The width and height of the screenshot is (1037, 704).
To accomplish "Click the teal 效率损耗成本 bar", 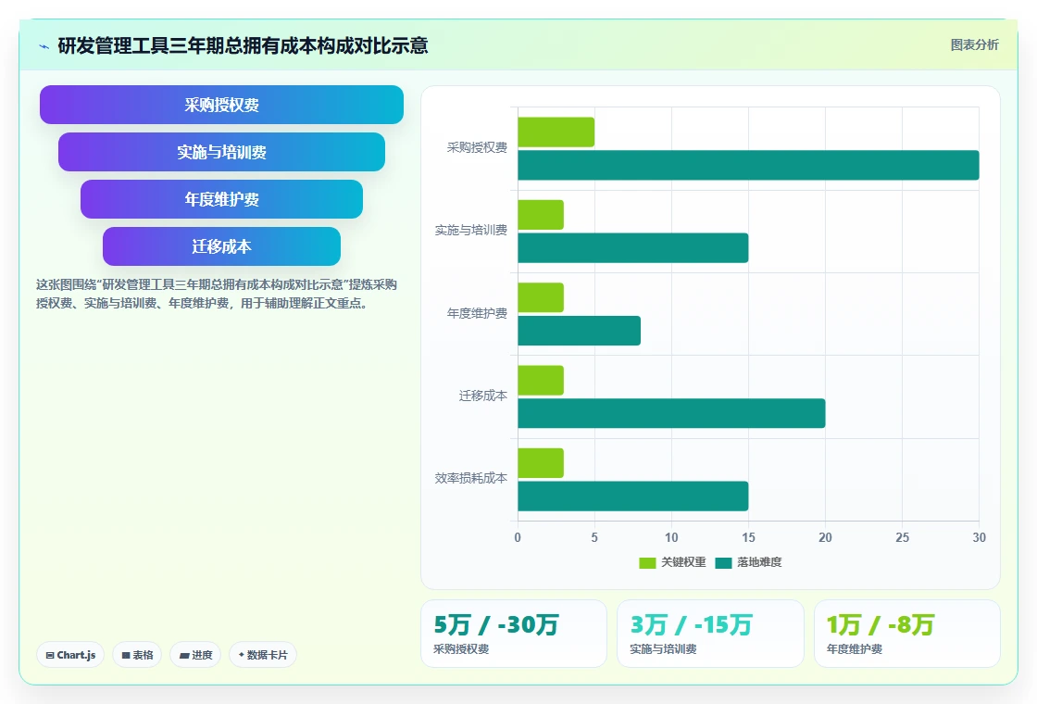I will [x=633, y=497].
